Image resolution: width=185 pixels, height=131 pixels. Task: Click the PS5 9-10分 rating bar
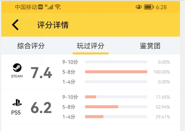(x=116, y=97)
